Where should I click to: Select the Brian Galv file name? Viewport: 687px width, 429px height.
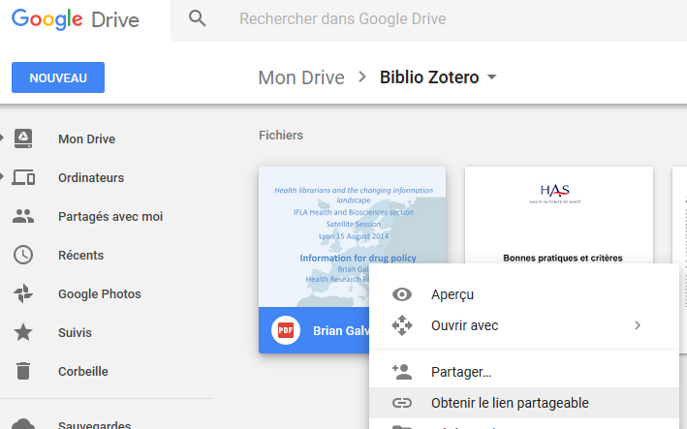click(x=341, y=331)
